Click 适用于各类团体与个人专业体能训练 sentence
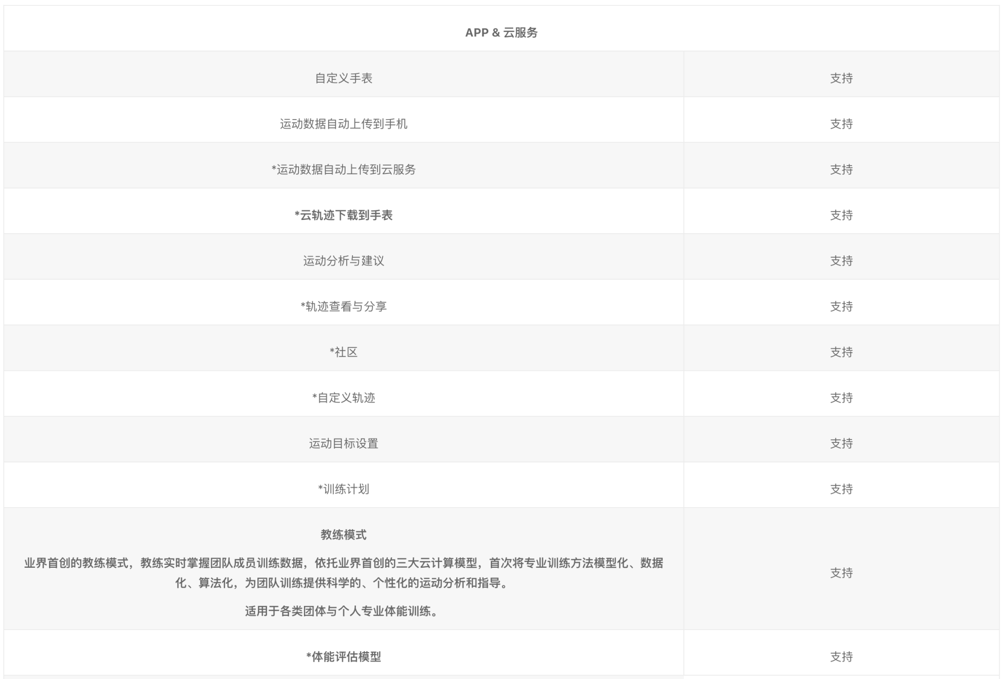Viewport: 1004px width, 679px height. click(x=342, y=611)
